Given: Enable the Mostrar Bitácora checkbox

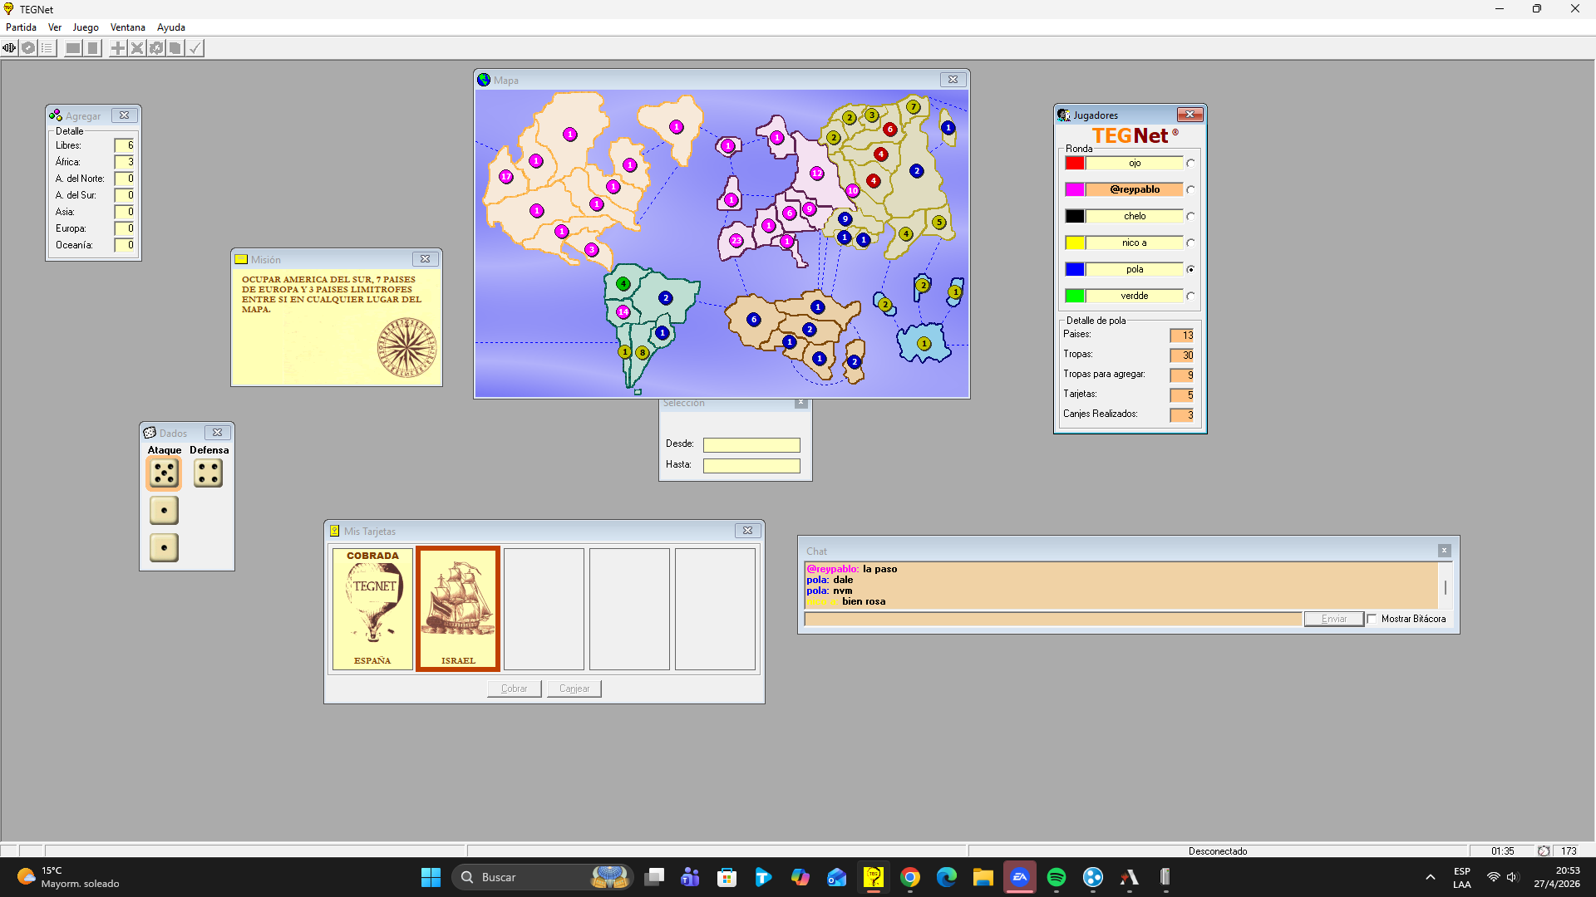Looking at the screenshot, I should coord(1372,619).
